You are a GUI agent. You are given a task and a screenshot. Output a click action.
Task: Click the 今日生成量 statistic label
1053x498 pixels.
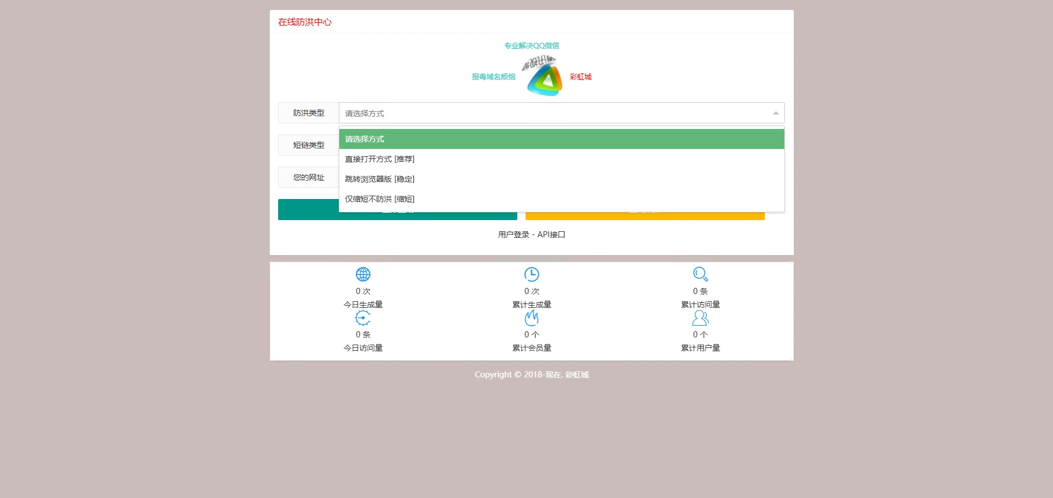coord(363,305)
